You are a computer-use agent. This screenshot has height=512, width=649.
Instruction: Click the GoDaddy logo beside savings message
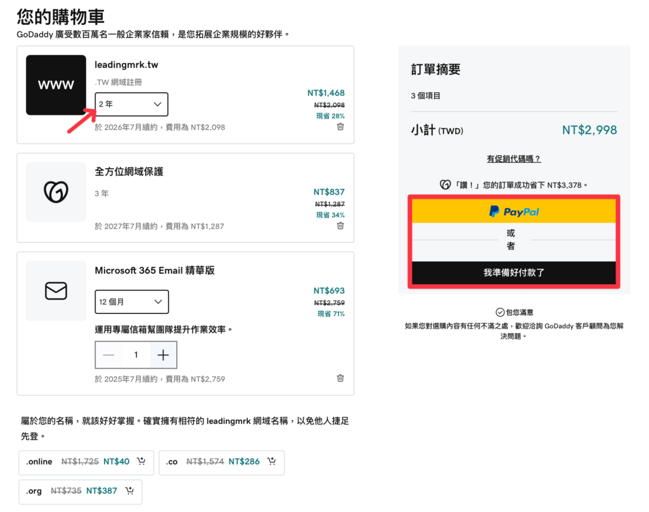[x=446, y=185]
